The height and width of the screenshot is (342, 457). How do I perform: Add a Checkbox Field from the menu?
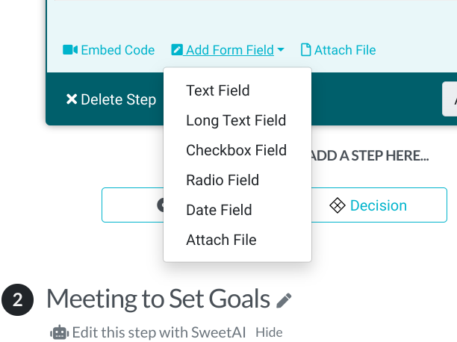[236, 150]
